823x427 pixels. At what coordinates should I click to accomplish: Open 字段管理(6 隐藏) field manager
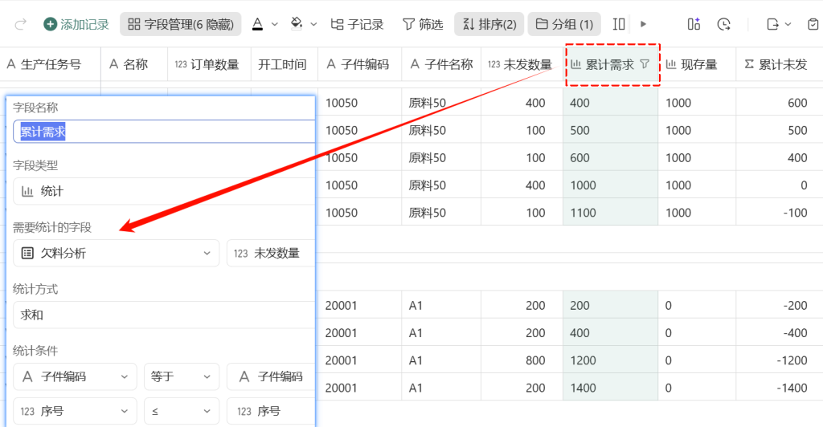point(181,24)
